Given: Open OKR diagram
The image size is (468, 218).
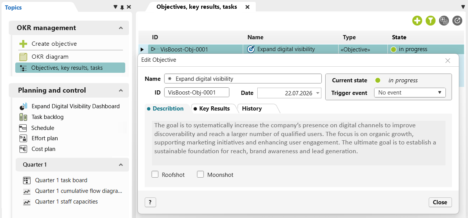Looking at the screenshot, I should click(x=50, y=57).
